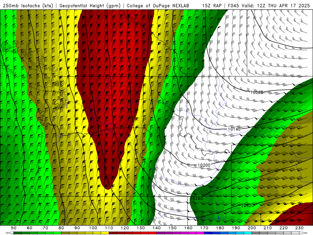Click the 120 value on the color scale
The image size is (313, 235).
coord(125,228)
